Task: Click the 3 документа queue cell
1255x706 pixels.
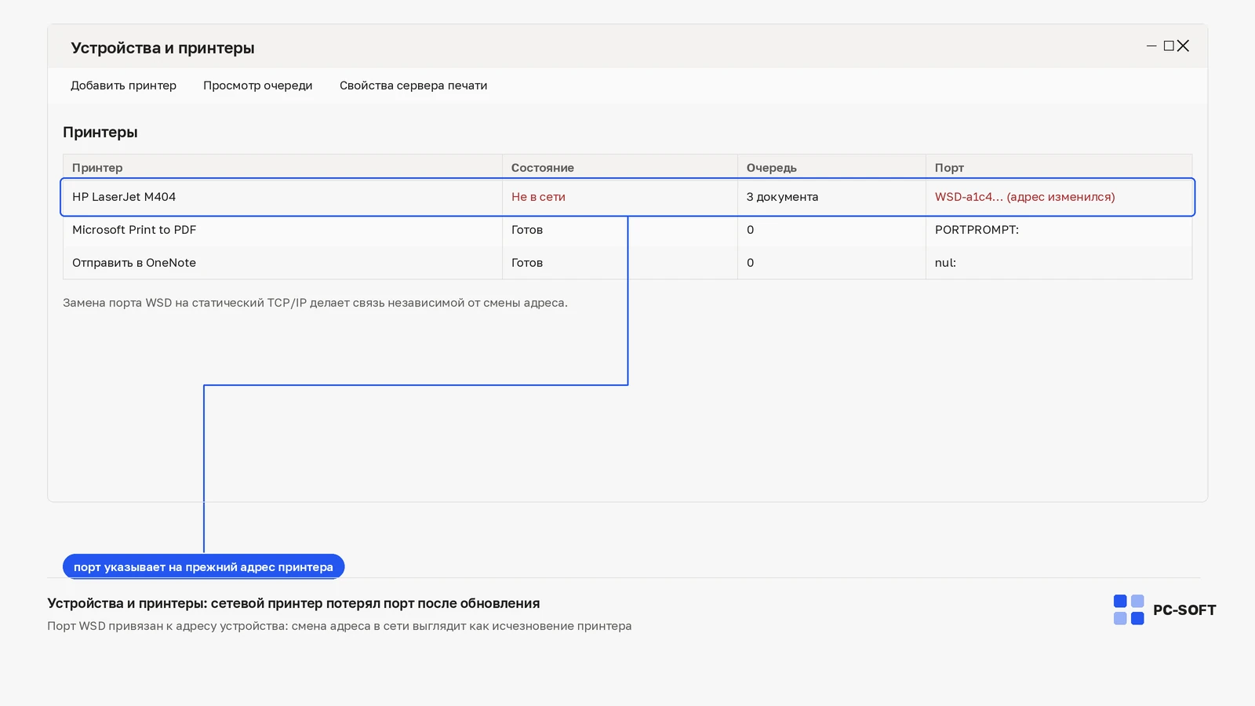Action: 782,197
